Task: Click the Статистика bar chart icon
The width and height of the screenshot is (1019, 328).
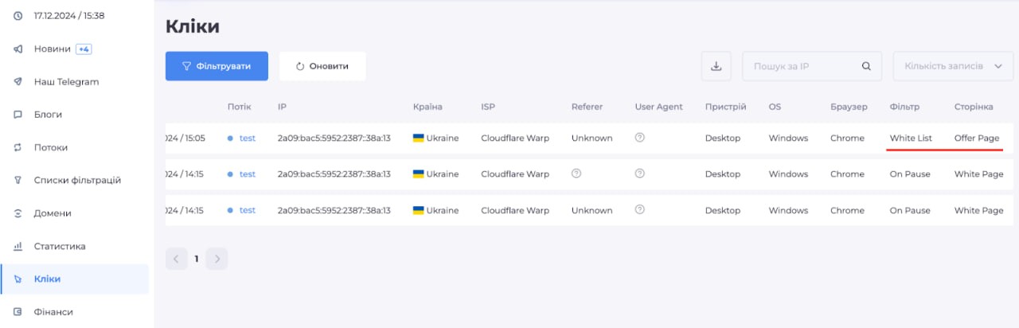Action: (x=18, y=247)
